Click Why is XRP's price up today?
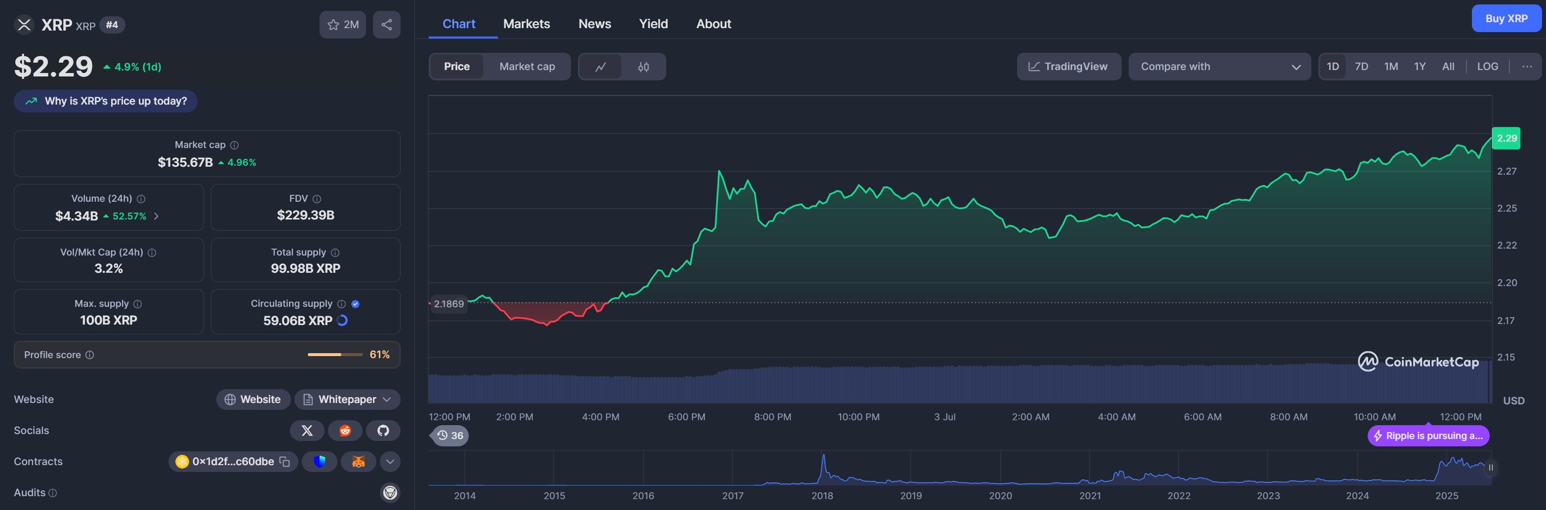Viewport: 1546px width, 510px height. tap(106, 101)
